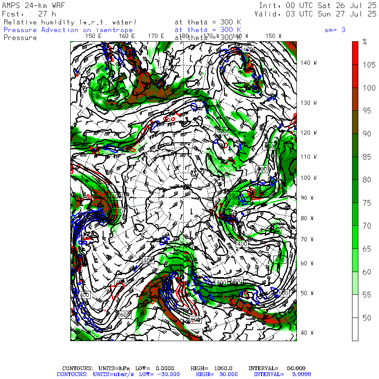Click the bright green segment between 65 and 70
The width and height of the screenshot is (379, 379).
[x=355, y=237]
